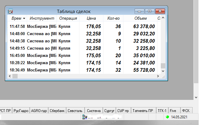The height and width of the screenshot is (125, 202).
Task: Click the Таблица сделок title bar text
Action: click(74, 12)
